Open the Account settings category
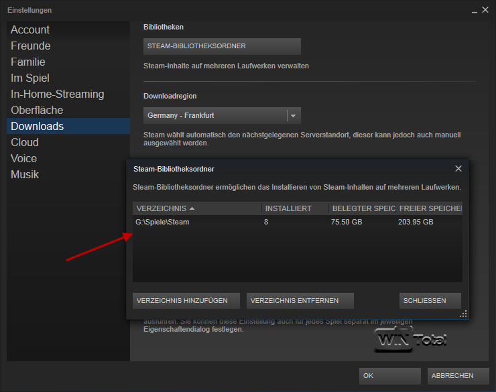496x392 pixels. (68, 29)
